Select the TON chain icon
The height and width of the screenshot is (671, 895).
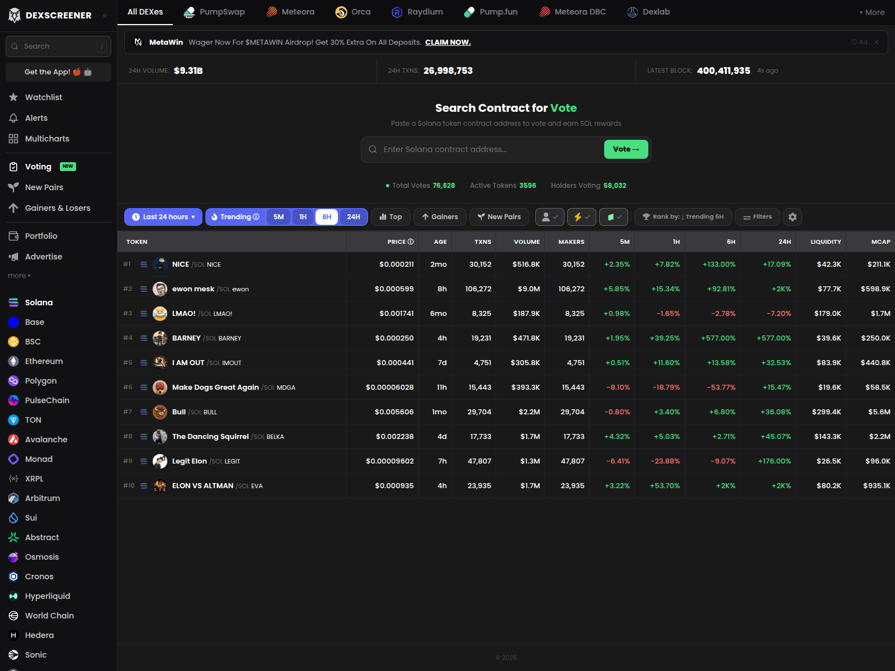[x=13, y=420]
